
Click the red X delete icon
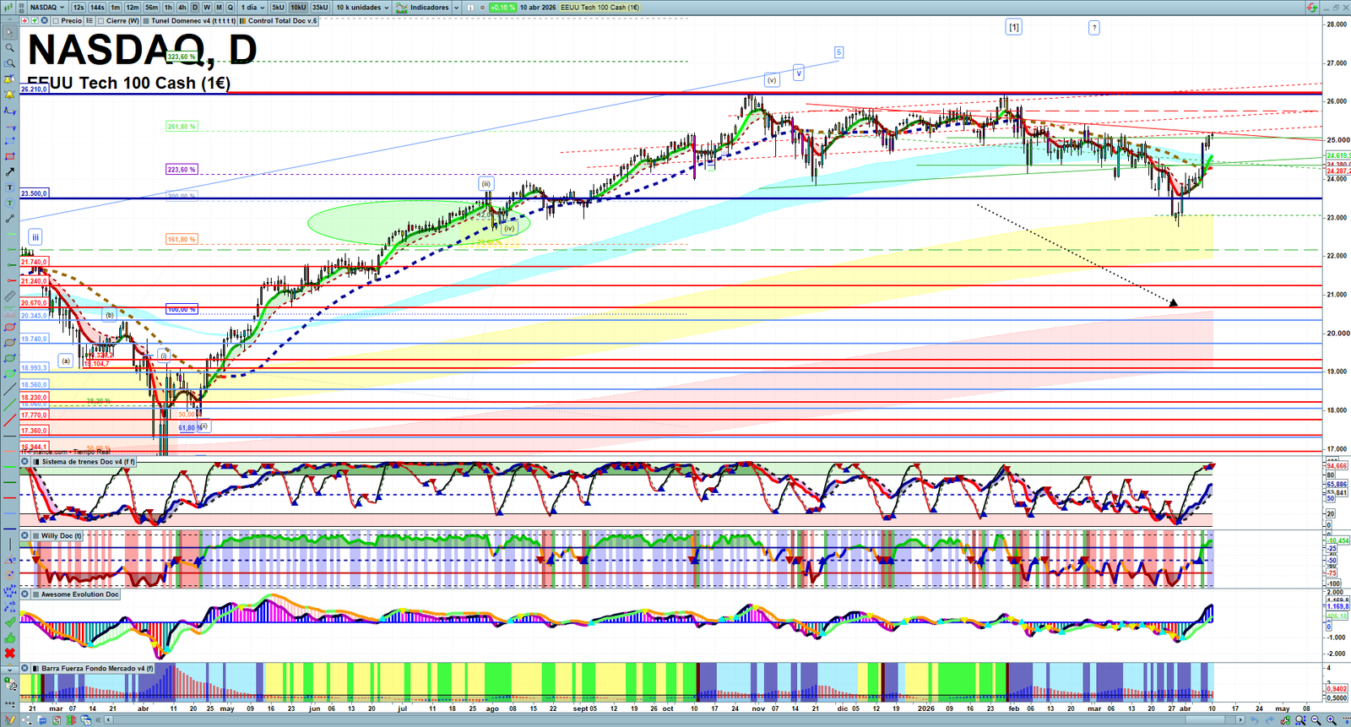9,654
